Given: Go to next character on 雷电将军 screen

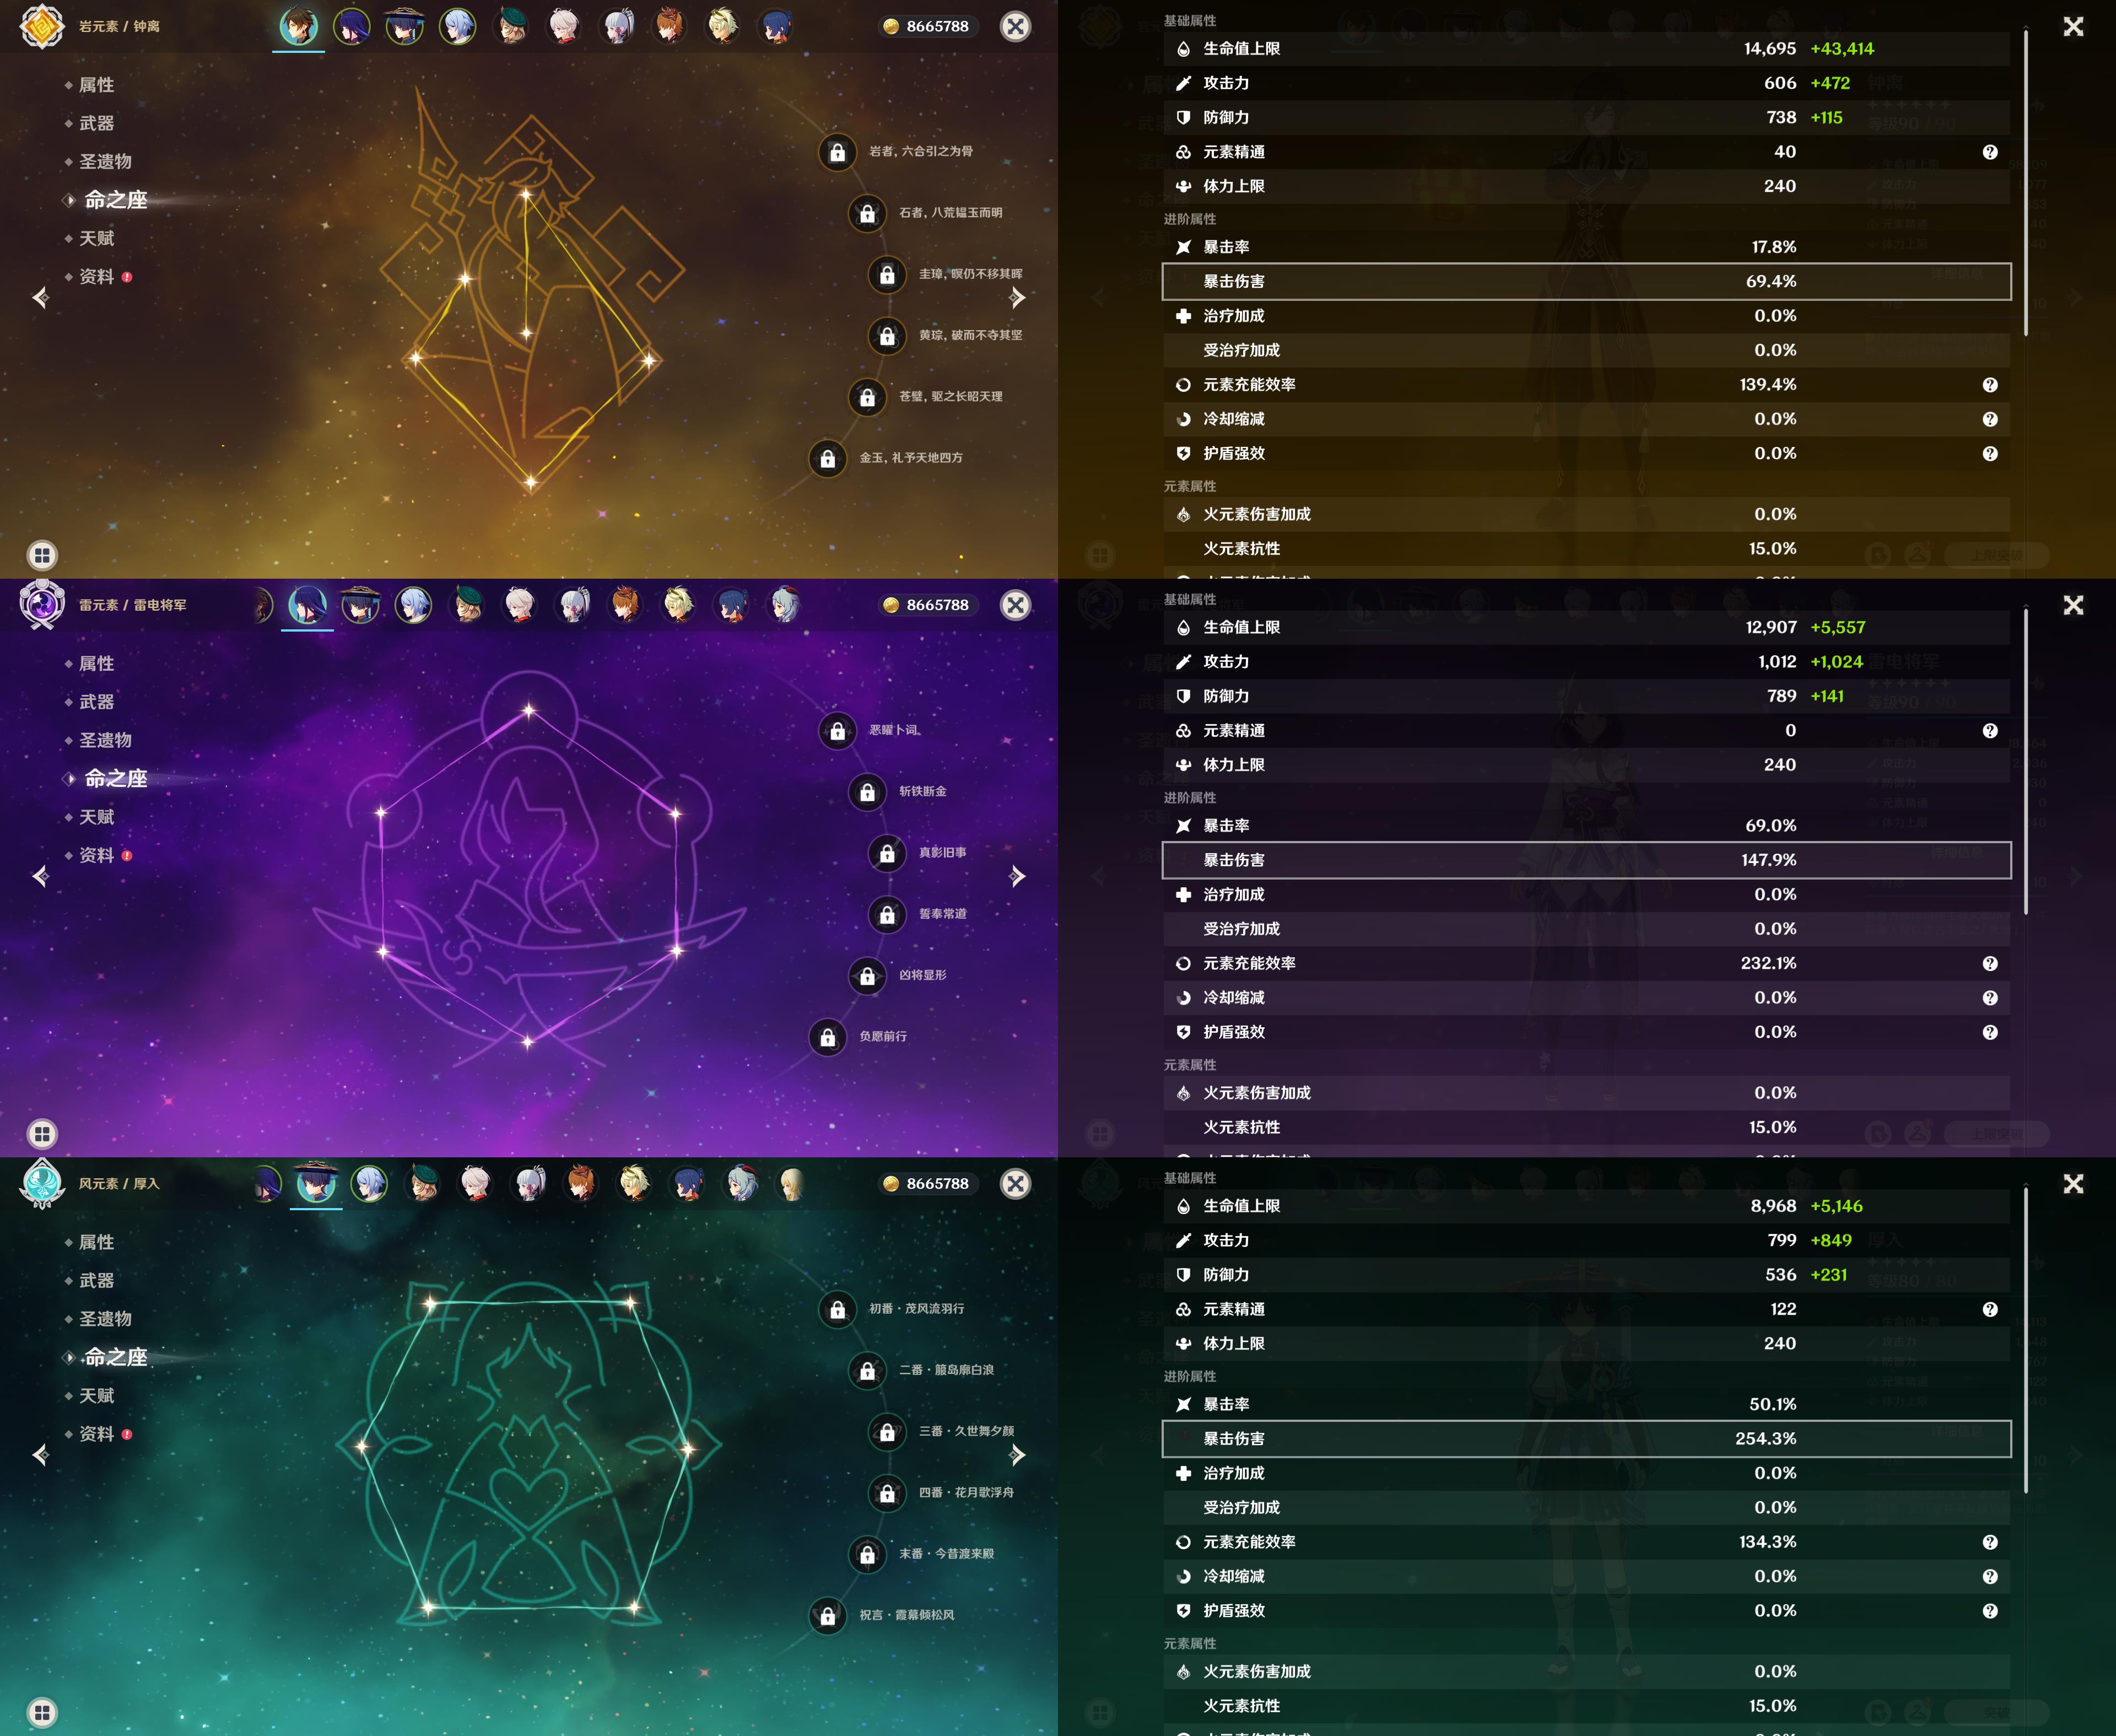Looking at the screenshot, I should pyautogui.click(x=1017, y=876).
